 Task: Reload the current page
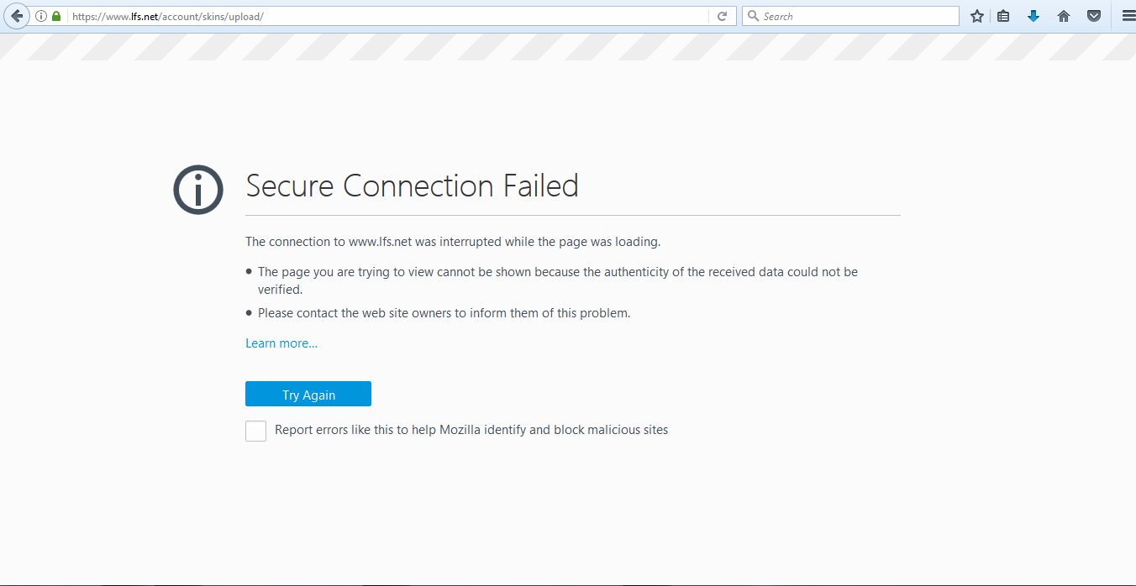click(722, 16)
